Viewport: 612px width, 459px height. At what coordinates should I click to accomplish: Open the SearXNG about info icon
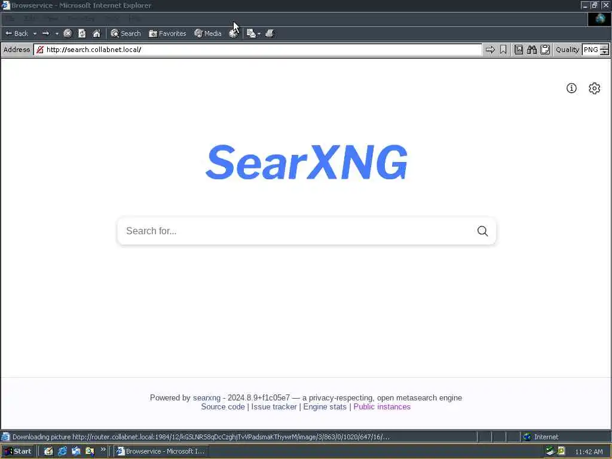coord(571,88)
